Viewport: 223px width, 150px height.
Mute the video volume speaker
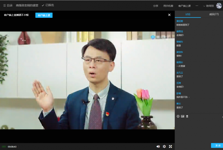(158, 146)
